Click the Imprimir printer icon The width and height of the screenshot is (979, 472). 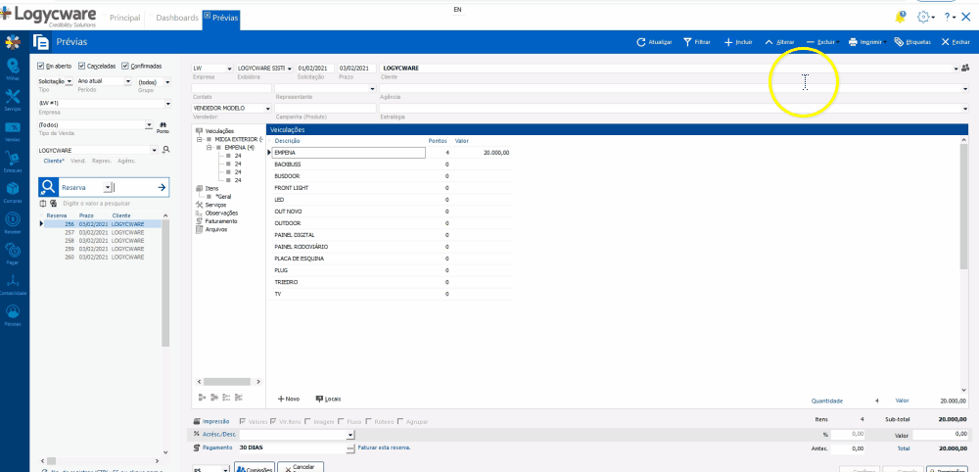[x=854, y=42]
